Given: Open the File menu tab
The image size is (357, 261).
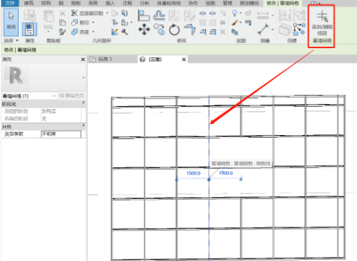Looking at the screenshot, I should [x=10, y=3].
